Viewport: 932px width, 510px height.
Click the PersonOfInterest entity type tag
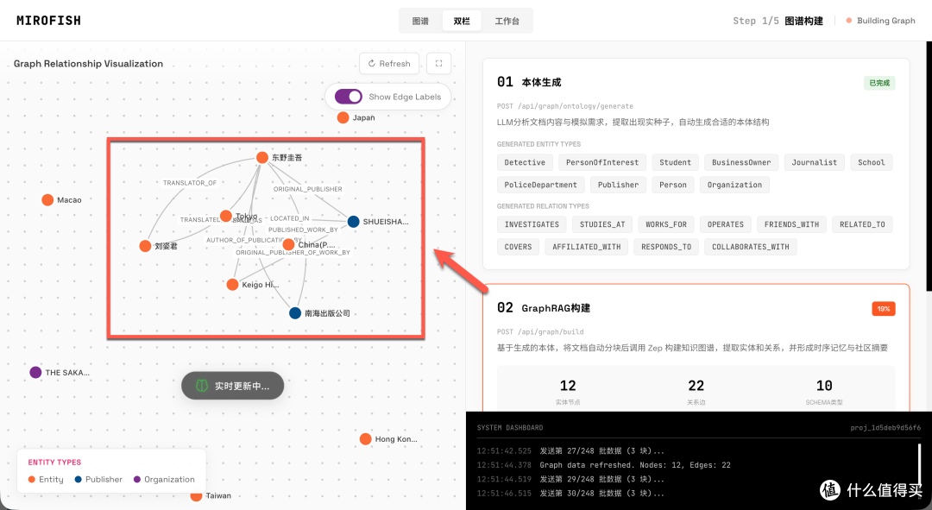pyautogui.click(x=602, y=162)
